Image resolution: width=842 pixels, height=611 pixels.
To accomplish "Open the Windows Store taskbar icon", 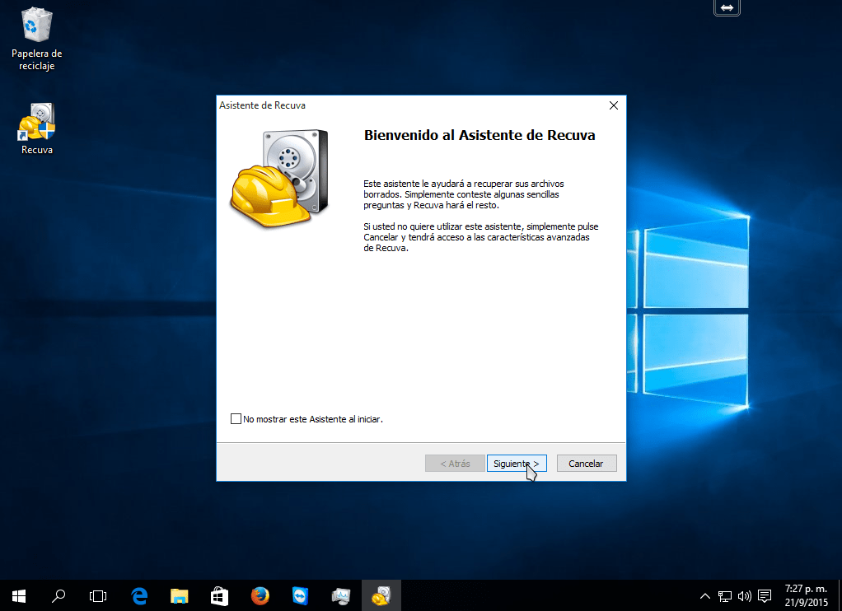I will coord(220,596).
